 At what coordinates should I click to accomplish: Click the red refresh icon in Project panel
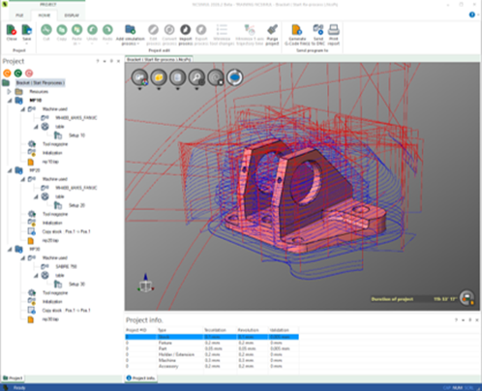point(29,74)
